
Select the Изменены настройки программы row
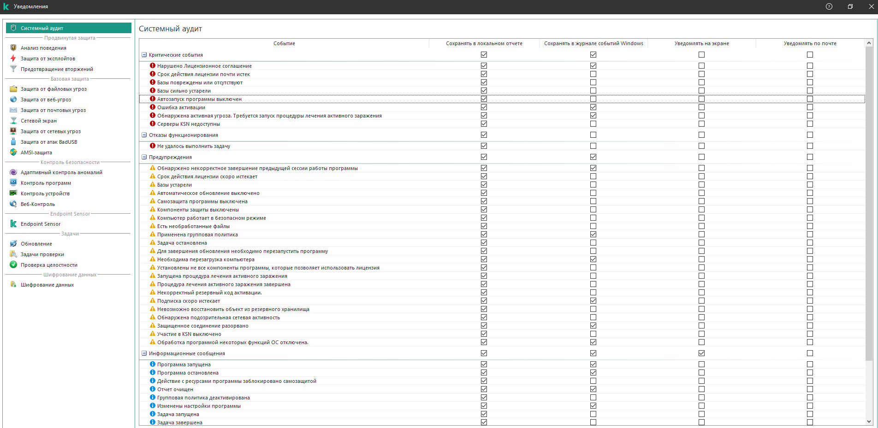pyautogui.click(x=502, y=406)
